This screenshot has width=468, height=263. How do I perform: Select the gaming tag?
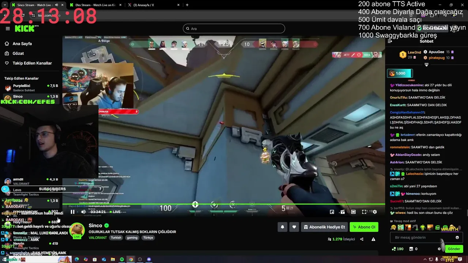(x=132, y=237)
